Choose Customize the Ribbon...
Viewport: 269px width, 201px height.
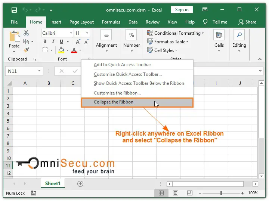click(137, 93)
